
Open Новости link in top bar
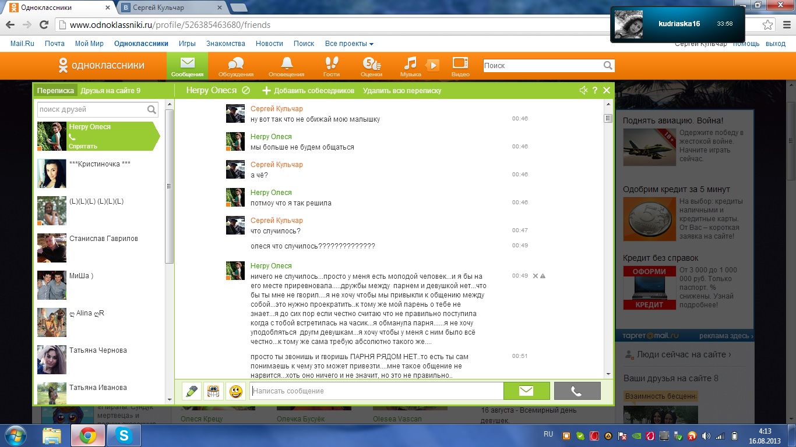[x=269, y=44]
